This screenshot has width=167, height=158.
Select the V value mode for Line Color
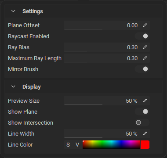click(x=77, y=145)
